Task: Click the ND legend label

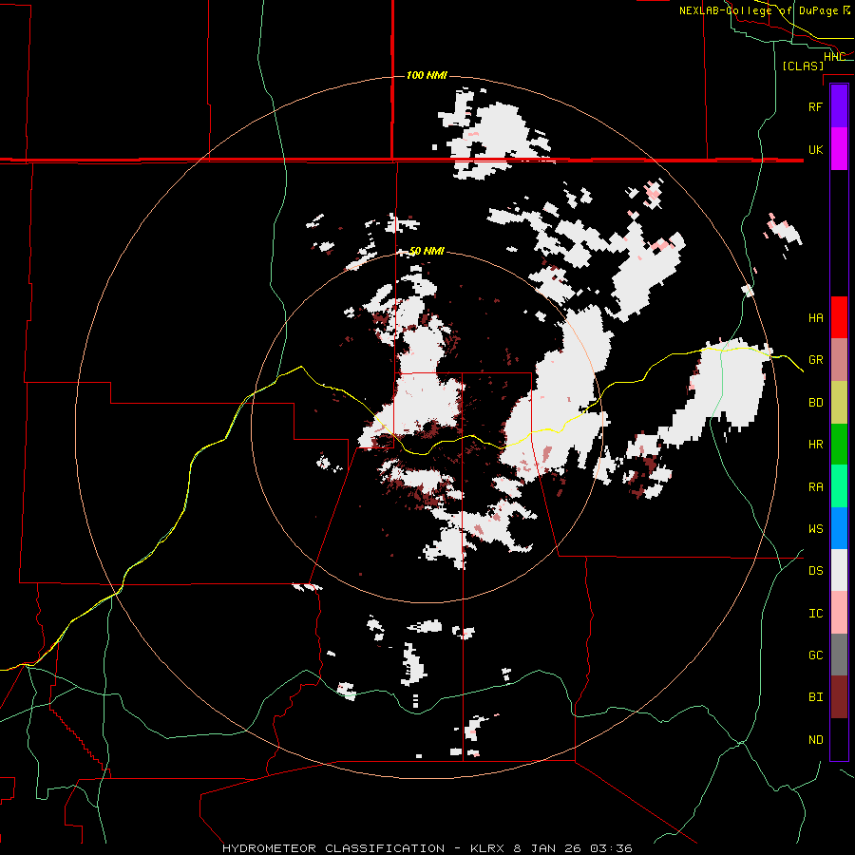Action: [815, 740]
